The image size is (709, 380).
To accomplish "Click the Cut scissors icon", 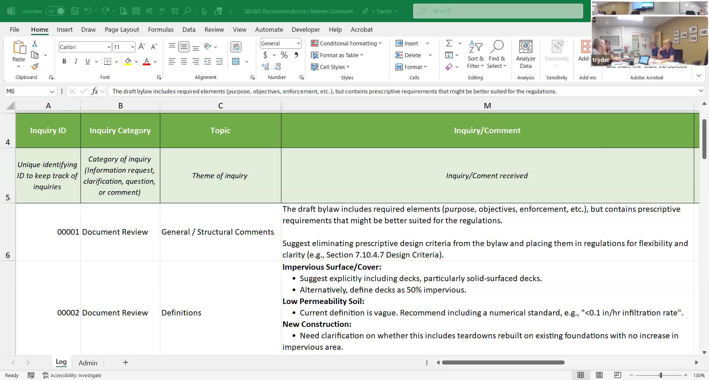I will pos(35,44).
